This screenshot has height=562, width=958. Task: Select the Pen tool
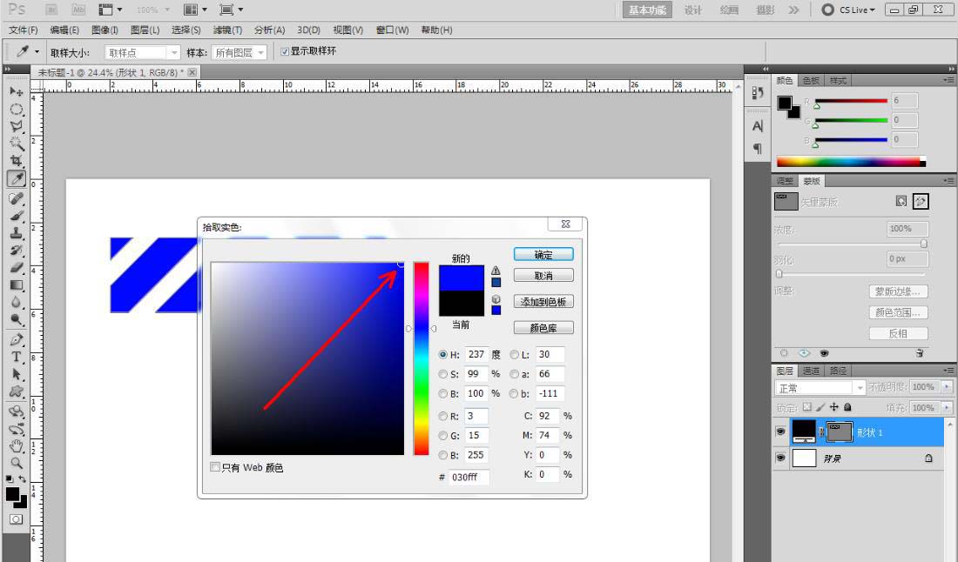tap(16, 339)
